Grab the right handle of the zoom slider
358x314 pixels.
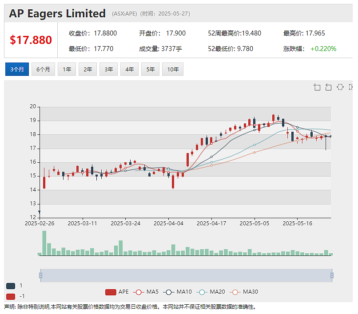(x=332, y=275)
